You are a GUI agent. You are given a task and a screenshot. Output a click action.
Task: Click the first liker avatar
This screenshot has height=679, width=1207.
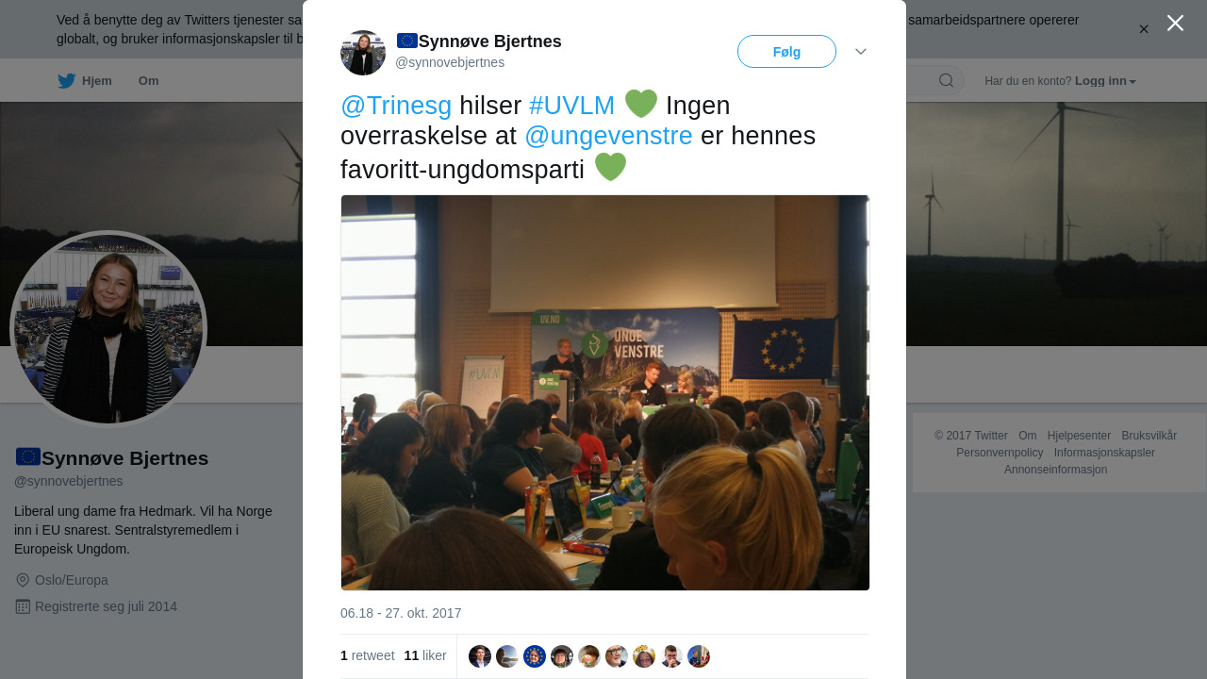tap(480, 656)
